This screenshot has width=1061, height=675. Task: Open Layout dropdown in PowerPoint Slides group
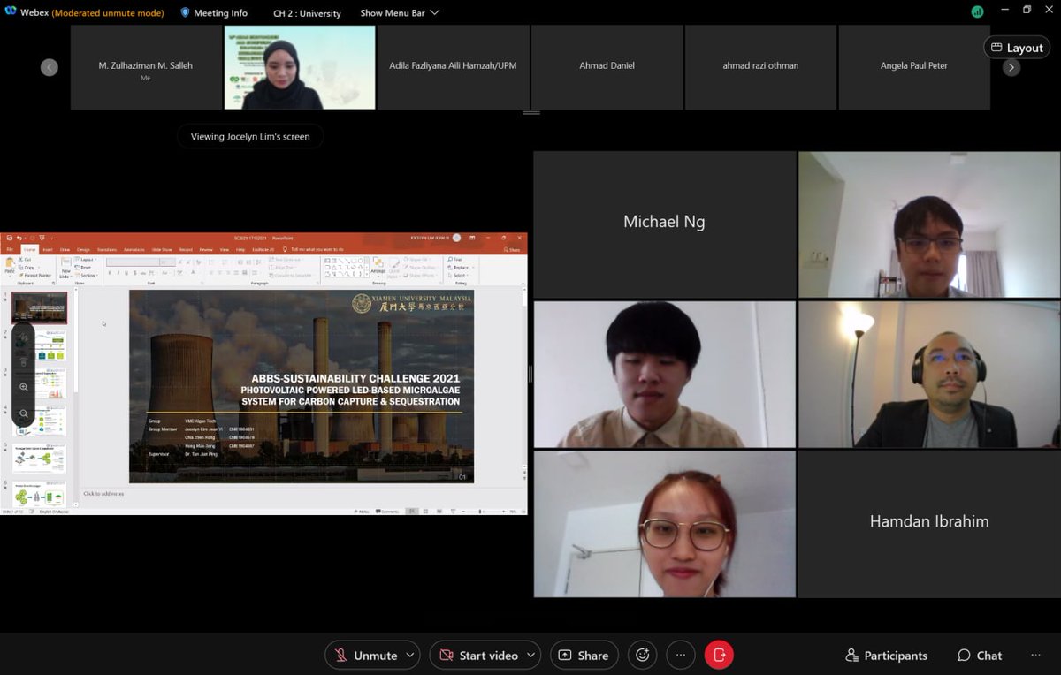point(86,260)
